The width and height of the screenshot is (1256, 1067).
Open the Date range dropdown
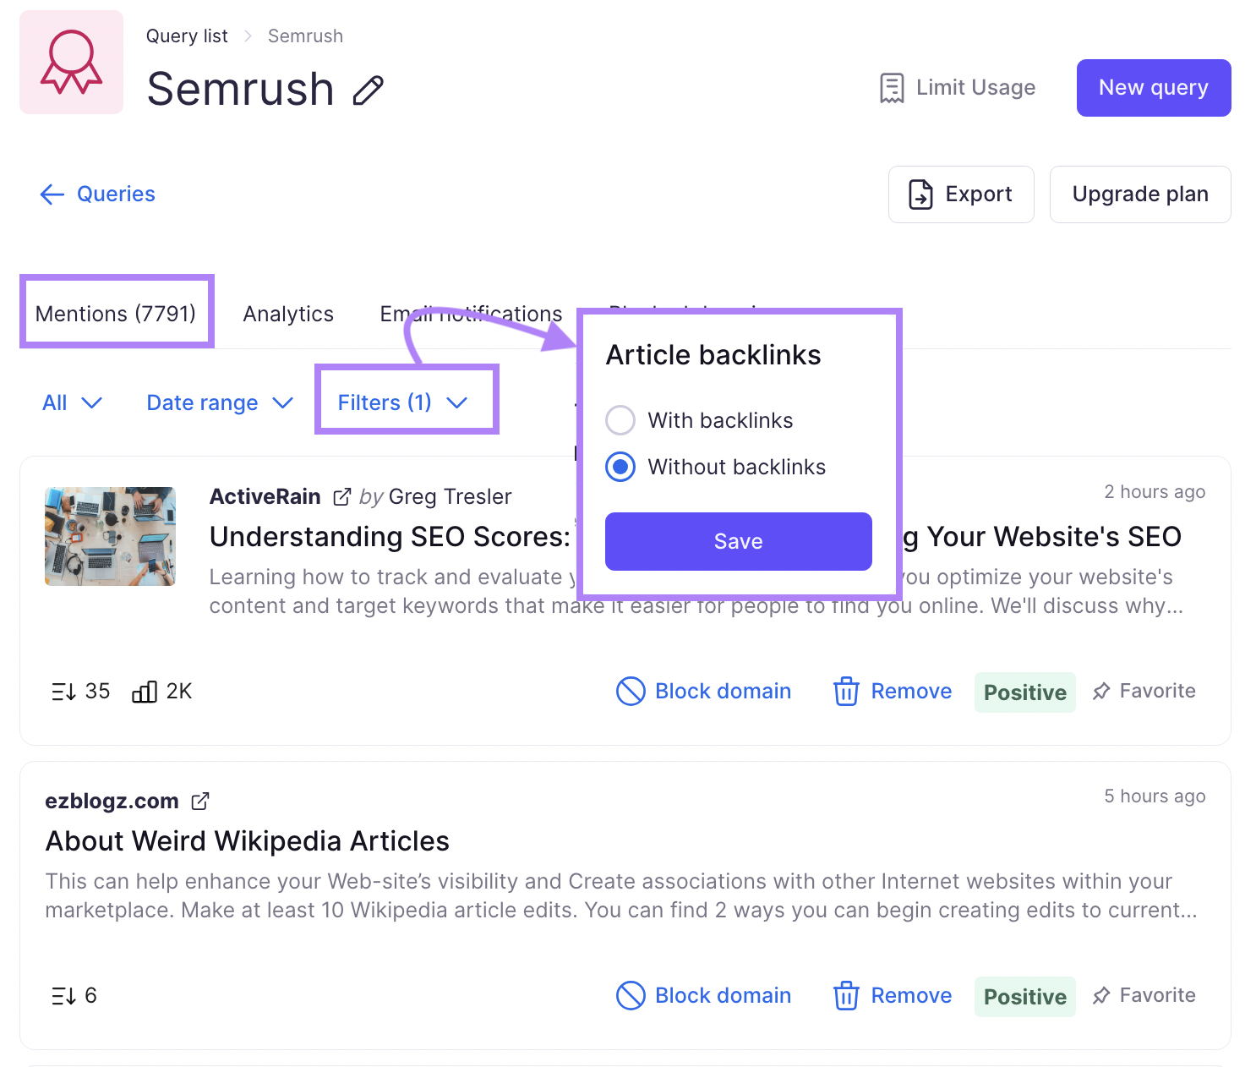pos(217,402)
